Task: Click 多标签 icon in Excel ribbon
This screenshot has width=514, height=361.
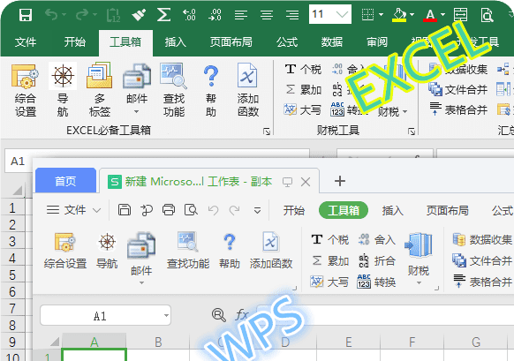Action: [99, 76]
